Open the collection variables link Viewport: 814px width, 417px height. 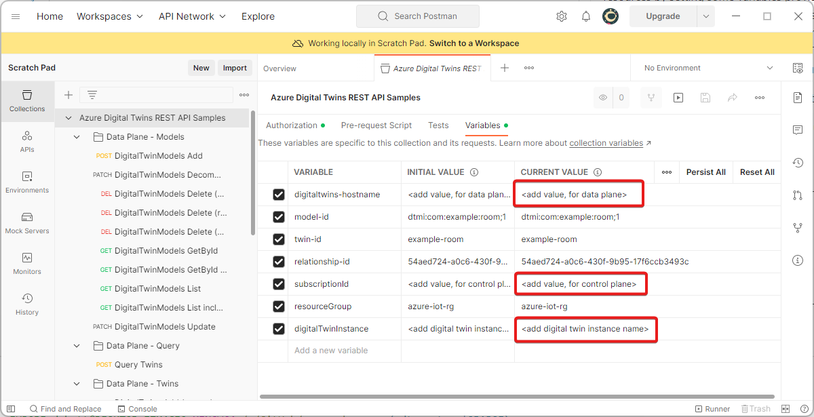[606, 143]
